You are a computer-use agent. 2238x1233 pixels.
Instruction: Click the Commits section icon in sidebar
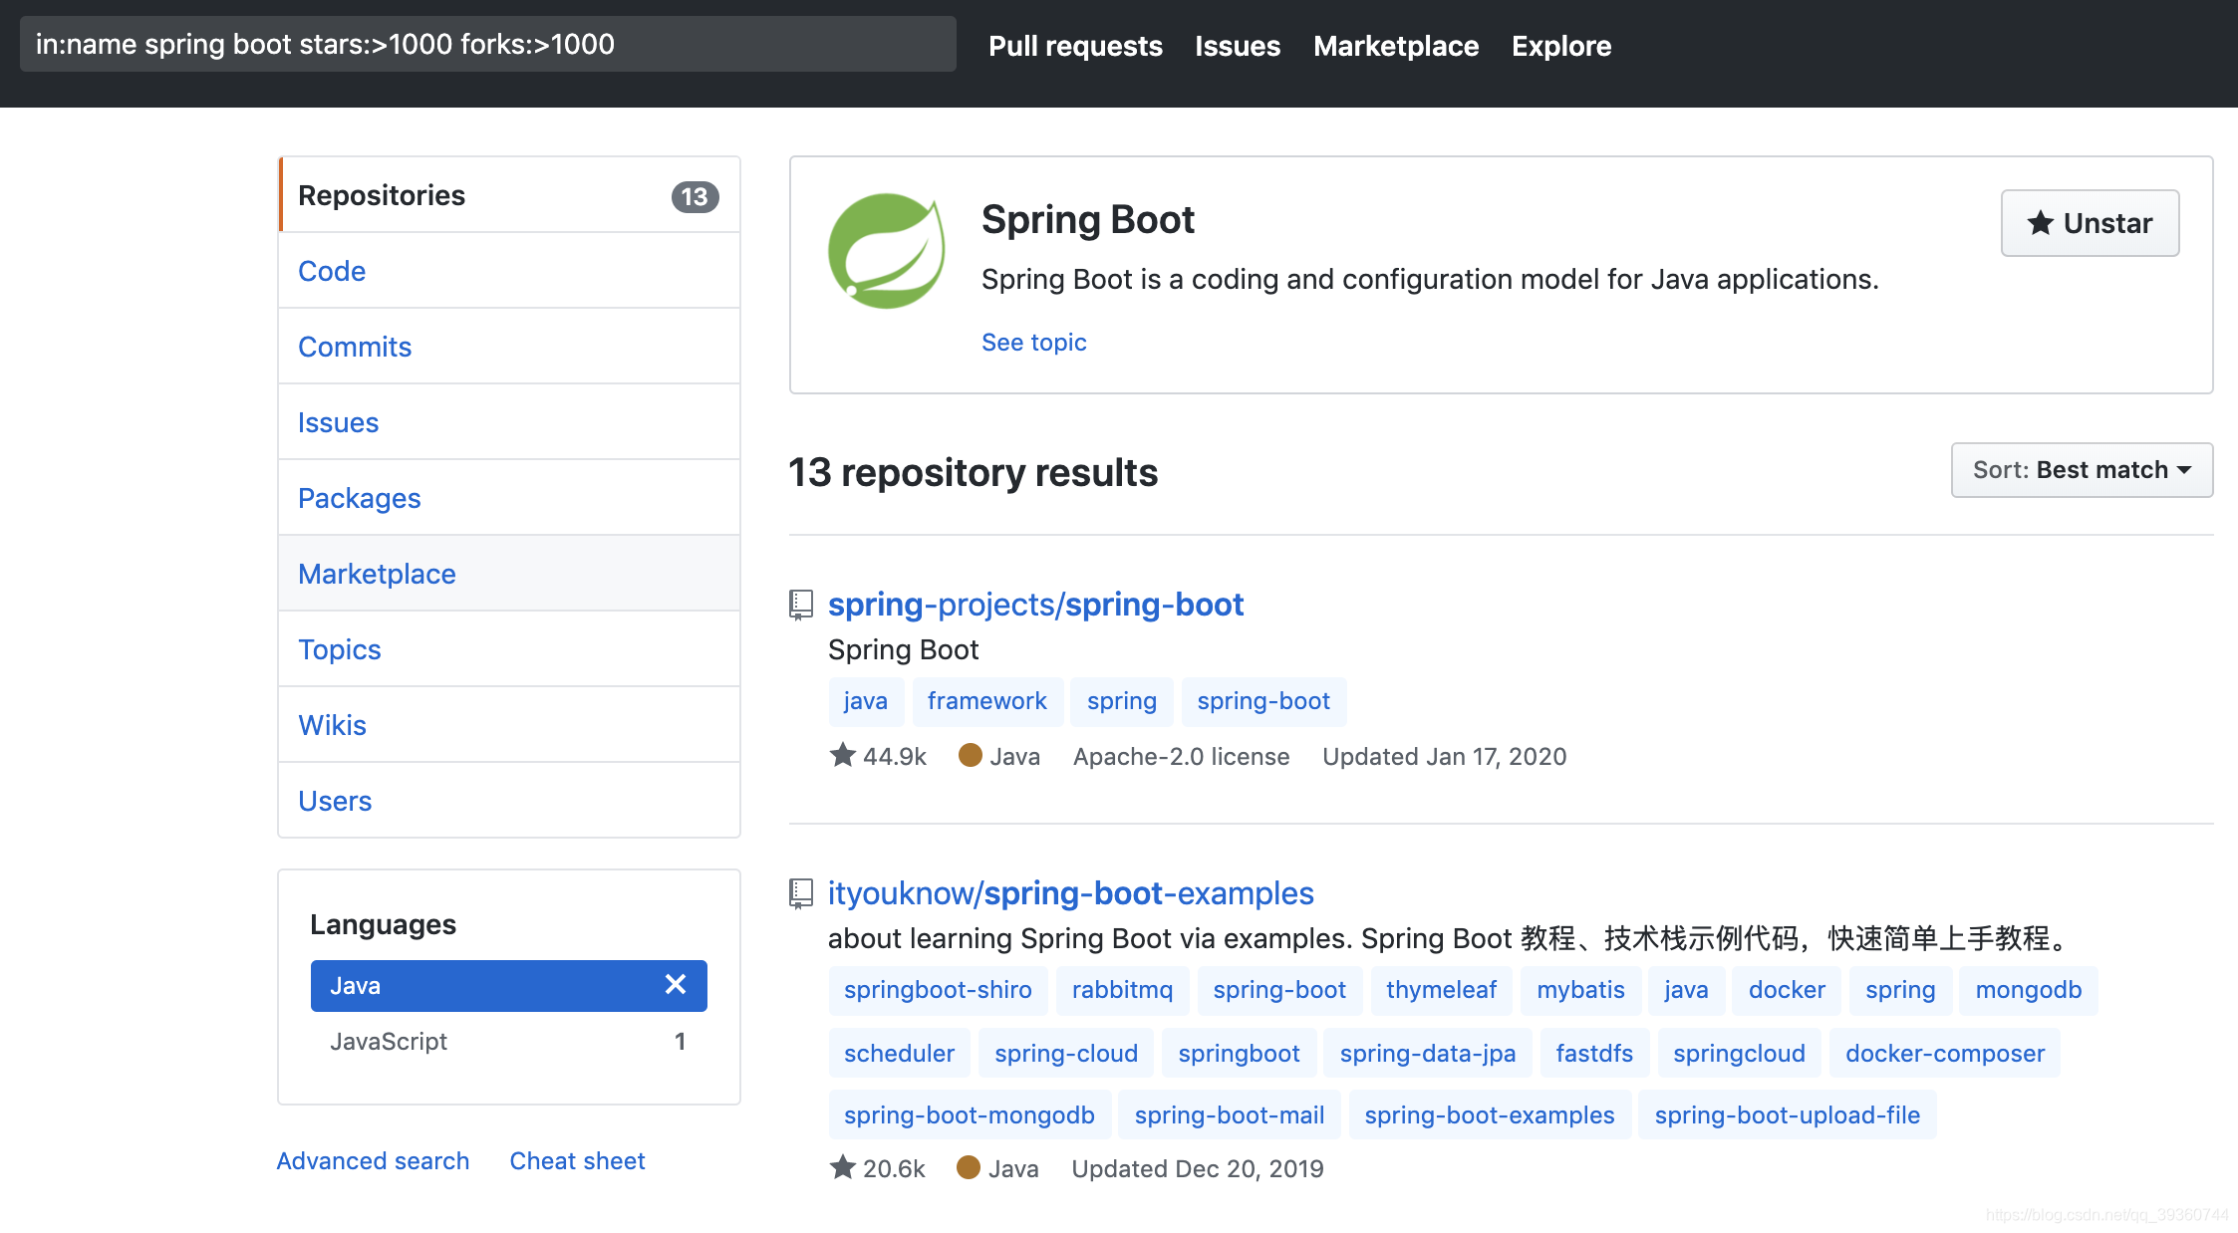356,347
